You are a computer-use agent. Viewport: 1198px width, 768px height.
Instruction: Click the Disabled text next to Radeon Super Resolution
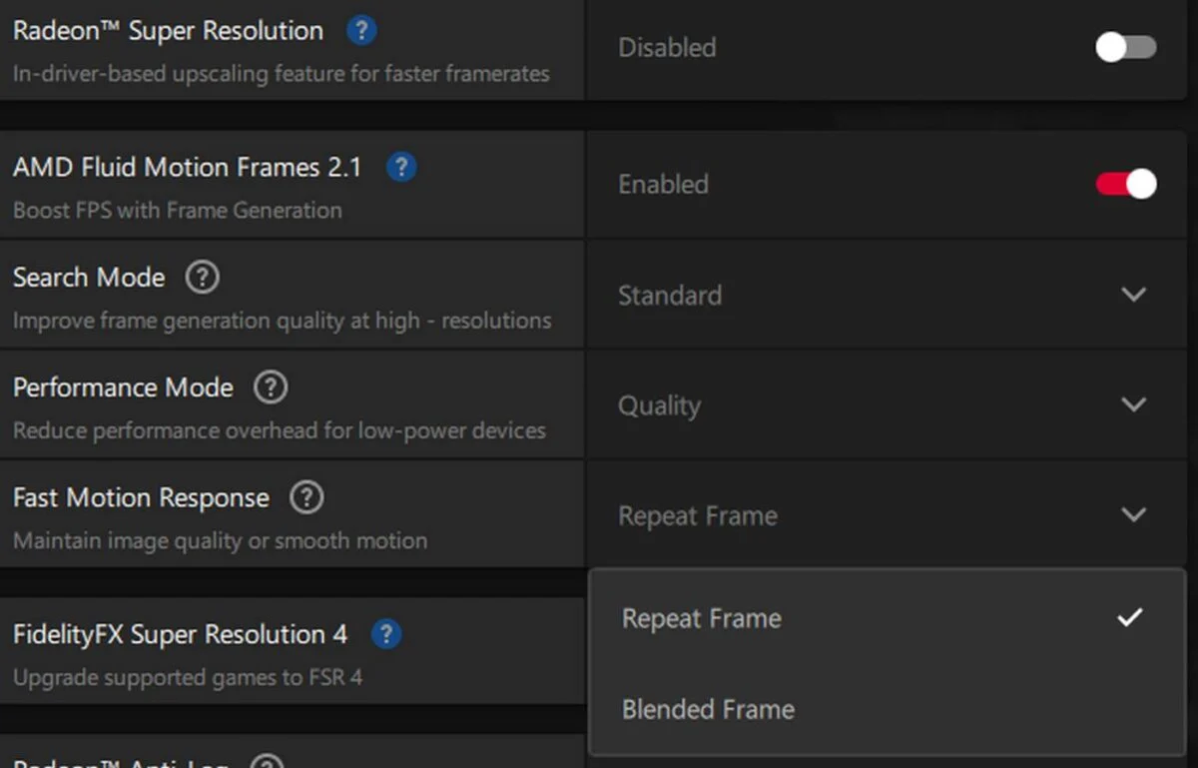[667, 46]
